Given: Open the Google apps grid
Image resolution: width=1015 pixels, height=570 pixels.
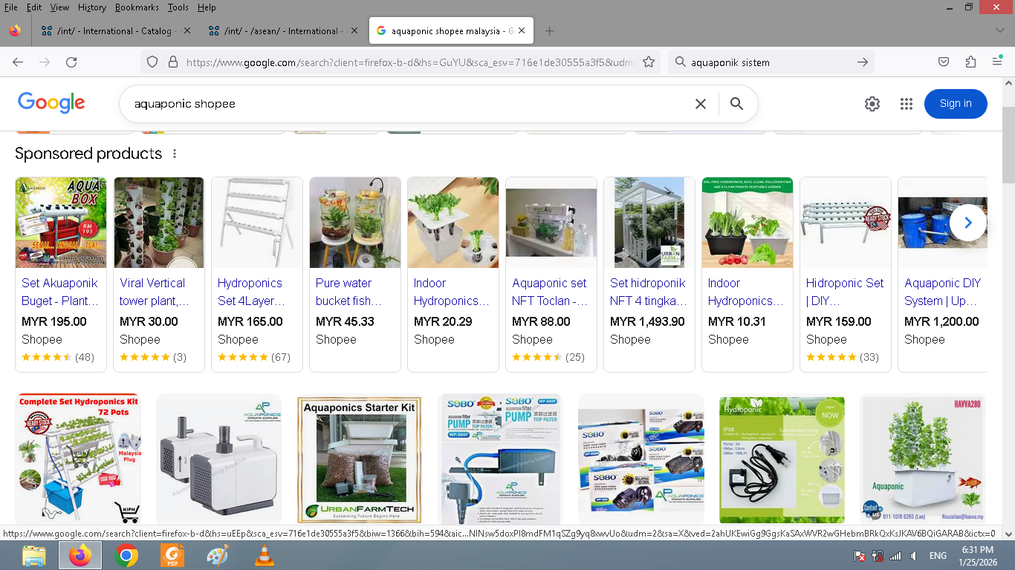Looking at the screenshot, I should click(x=906, y=104).
